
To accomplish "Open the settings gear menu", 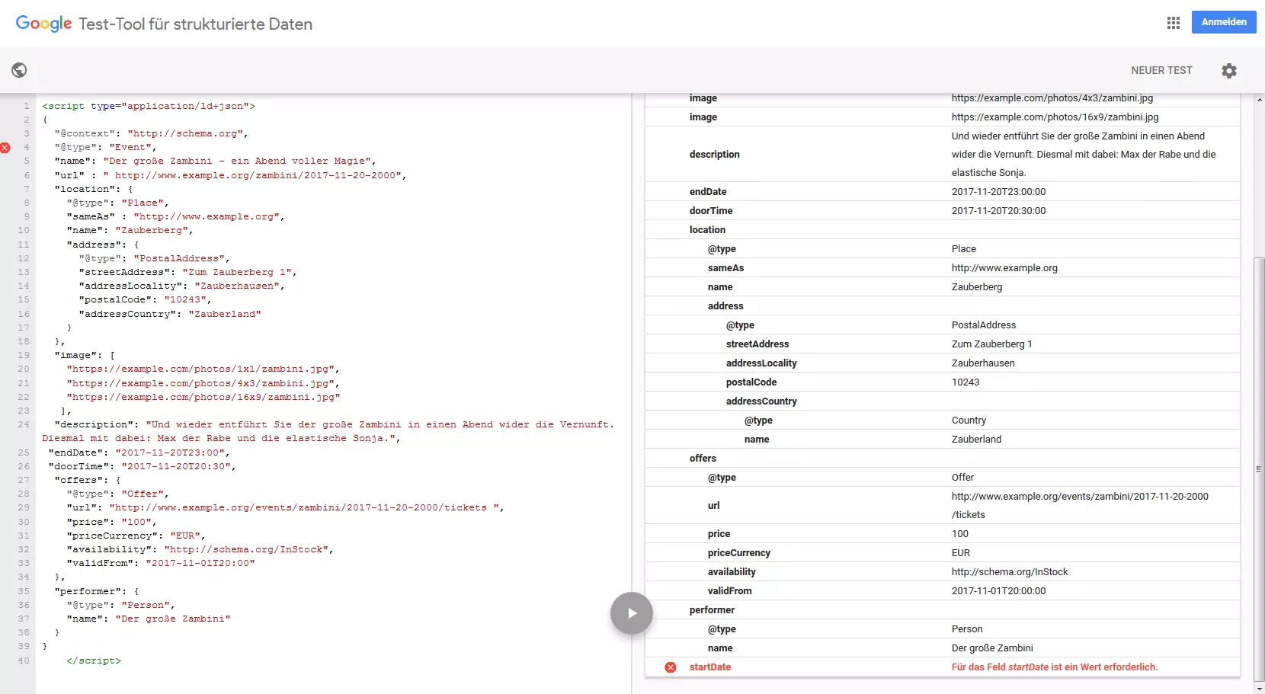I will click(x=1228, y=71).
